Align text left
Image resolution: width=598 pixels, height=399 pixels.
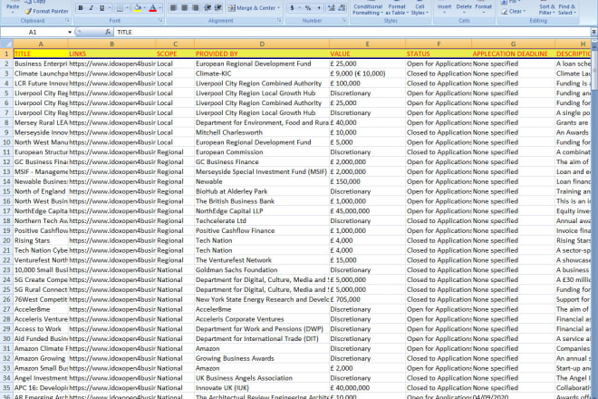(174, 8)
